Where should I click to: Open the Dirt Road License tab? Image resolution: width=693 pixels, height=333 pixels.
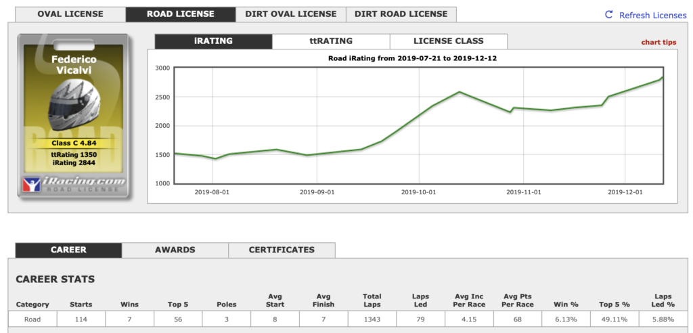401,14
